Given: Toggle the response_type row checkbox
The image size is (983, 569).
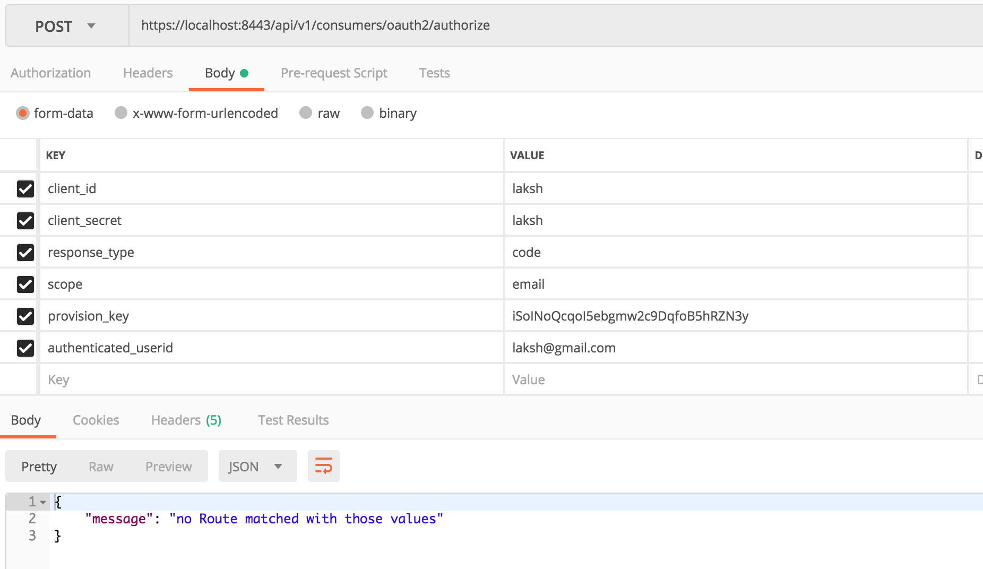Looking at the screenshot, I should click(x=25, y=252).
